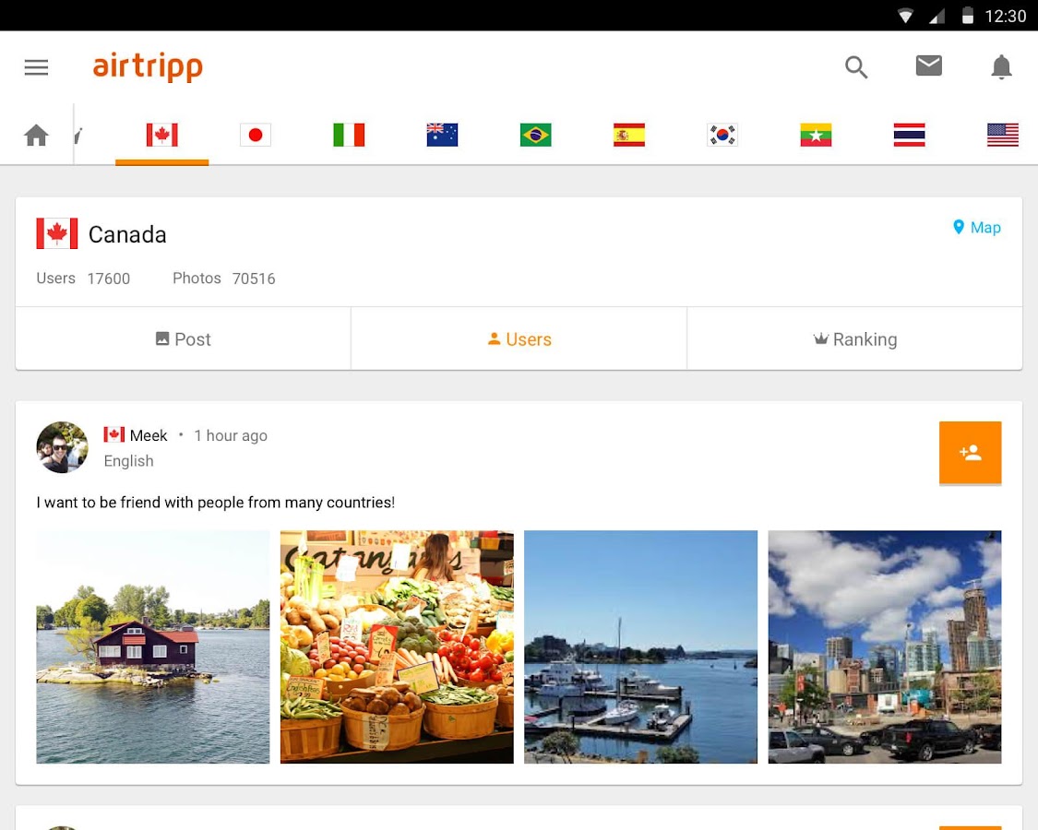1038x830 pixels.
Task: Tap the Users 17600 count
Action: click(x=83, y=279)
